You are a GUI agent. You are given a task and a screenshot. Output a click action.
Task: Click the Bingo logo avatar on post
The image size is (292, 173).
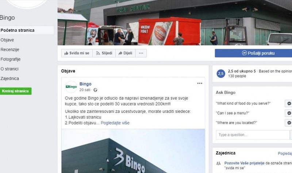[x=71, y=87]
